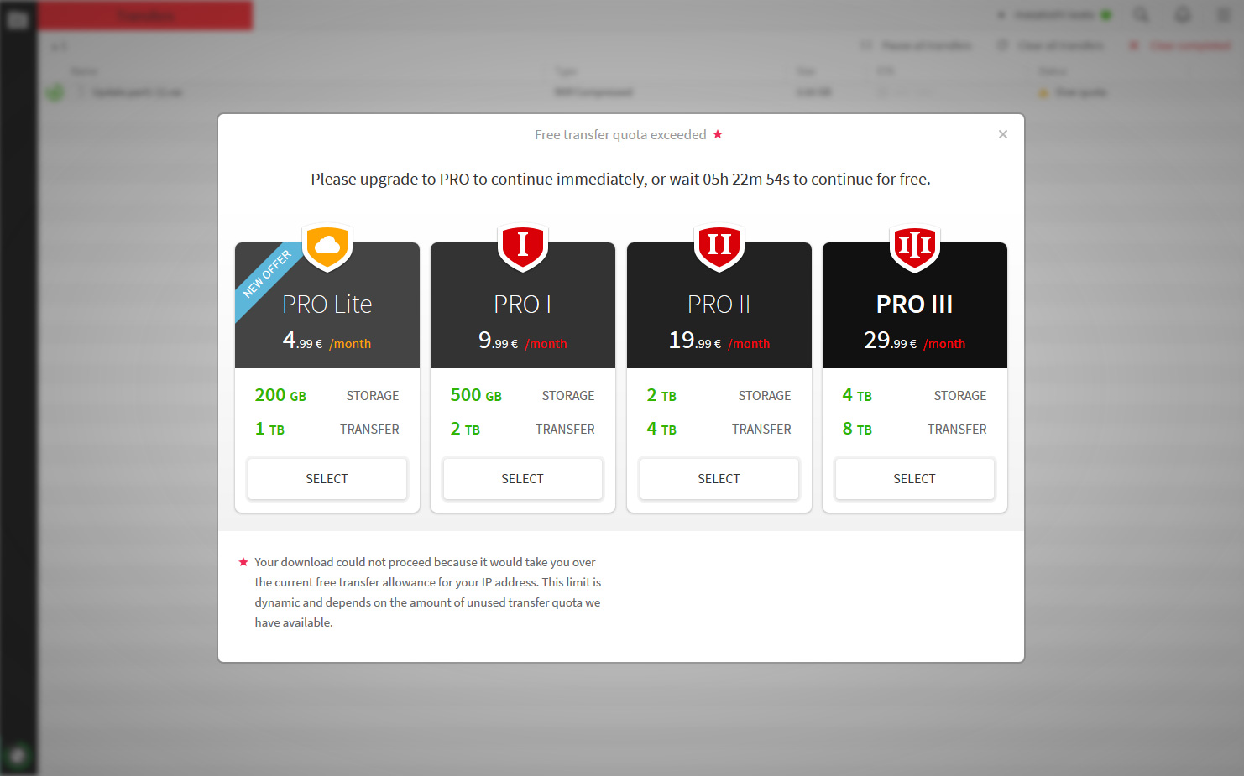Click the PRO I plan title
The width and height of the screenshot is (1244, 776).
point(523,304)
